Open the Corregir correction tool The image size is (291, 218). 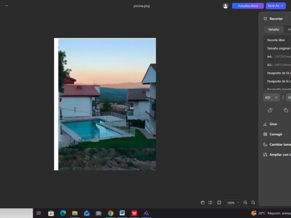tap(273, 134)
